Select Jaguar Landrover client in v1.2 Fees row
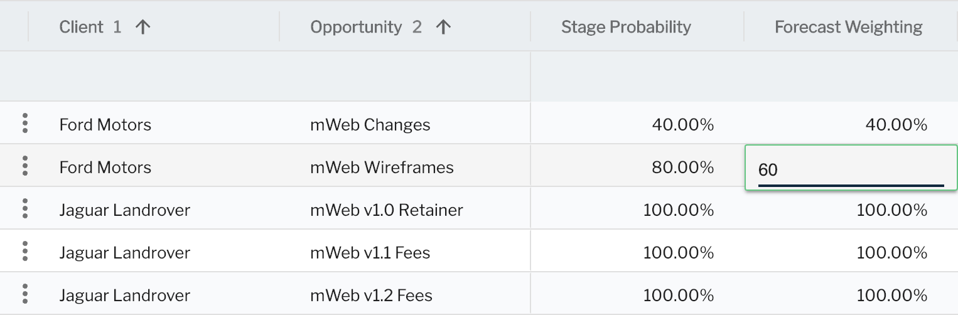The image size is (958, 315). [x=124, y=295]
